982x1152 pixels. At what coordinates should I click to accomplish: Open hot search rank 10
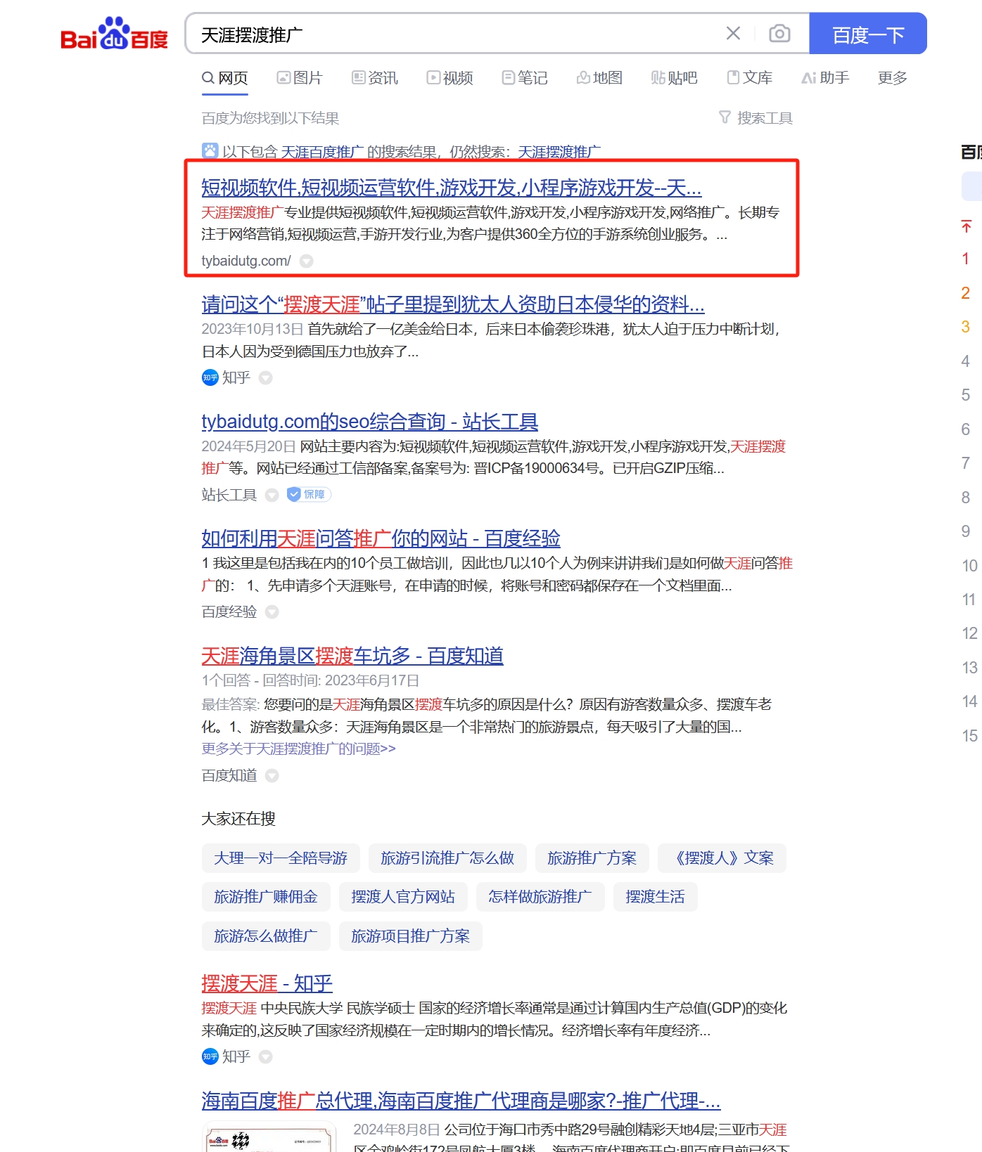coord(969,565)
